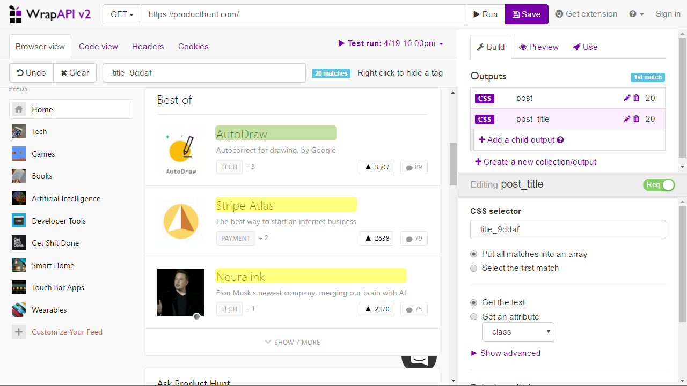Click the Home feed icon
687x386 pixels.
tap(19, 109)
